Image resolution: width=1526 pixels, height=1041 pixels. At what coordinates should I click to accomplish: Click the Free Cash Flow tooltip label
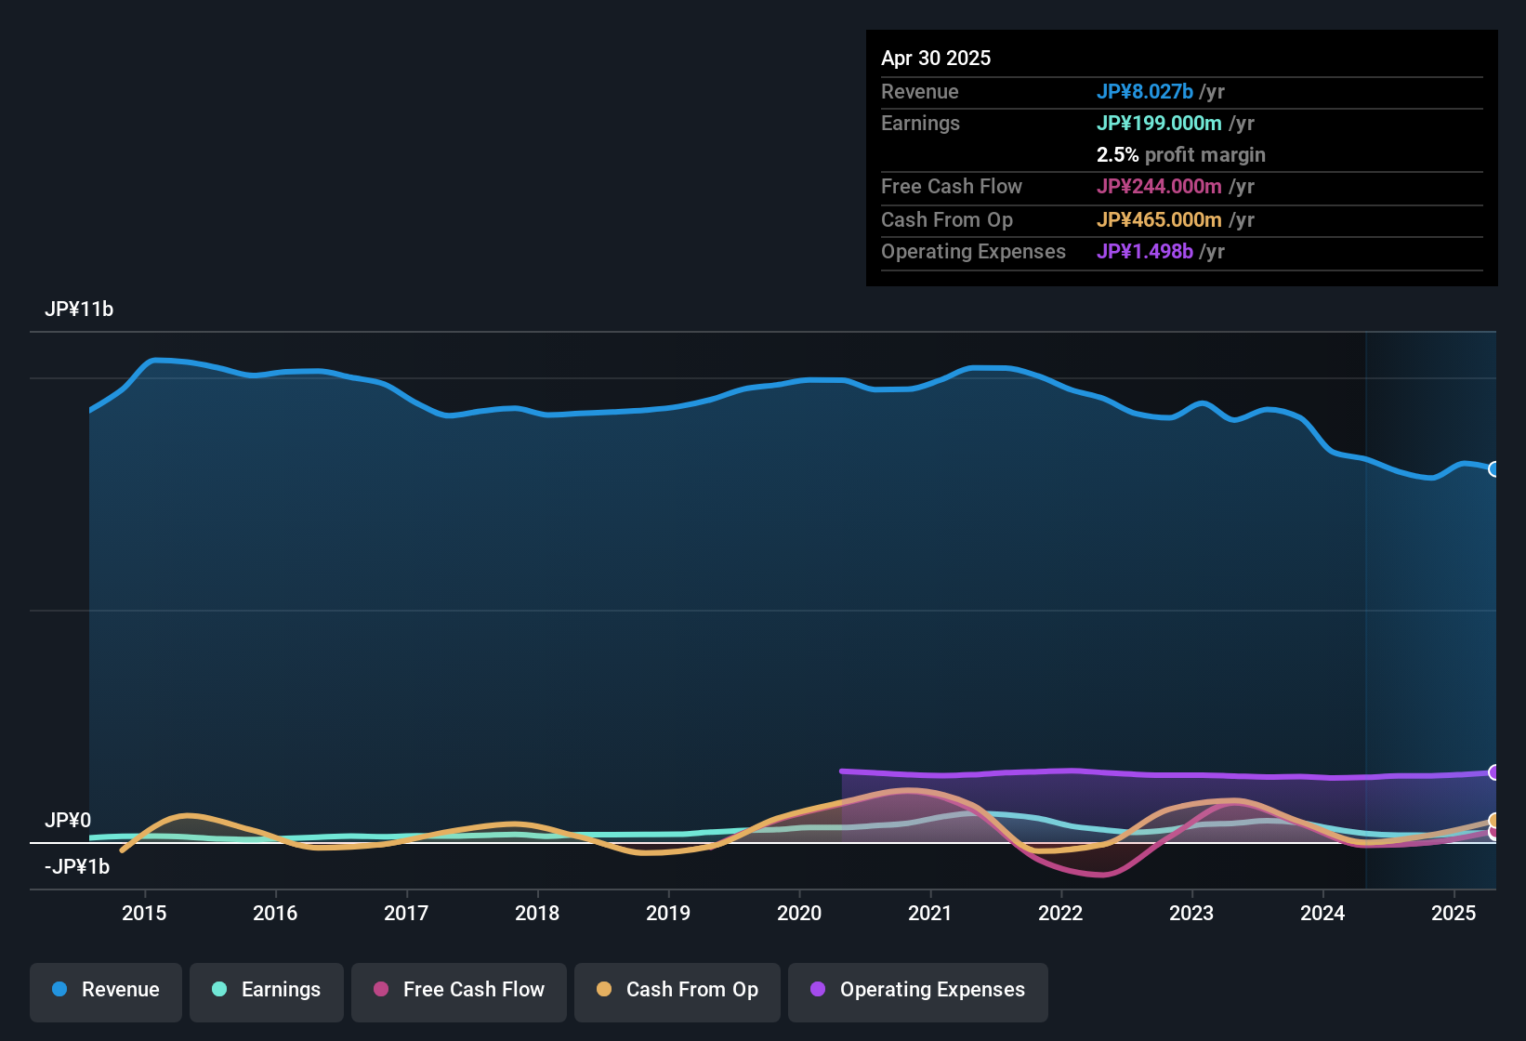pyautogui.click(x=952, y=186)
